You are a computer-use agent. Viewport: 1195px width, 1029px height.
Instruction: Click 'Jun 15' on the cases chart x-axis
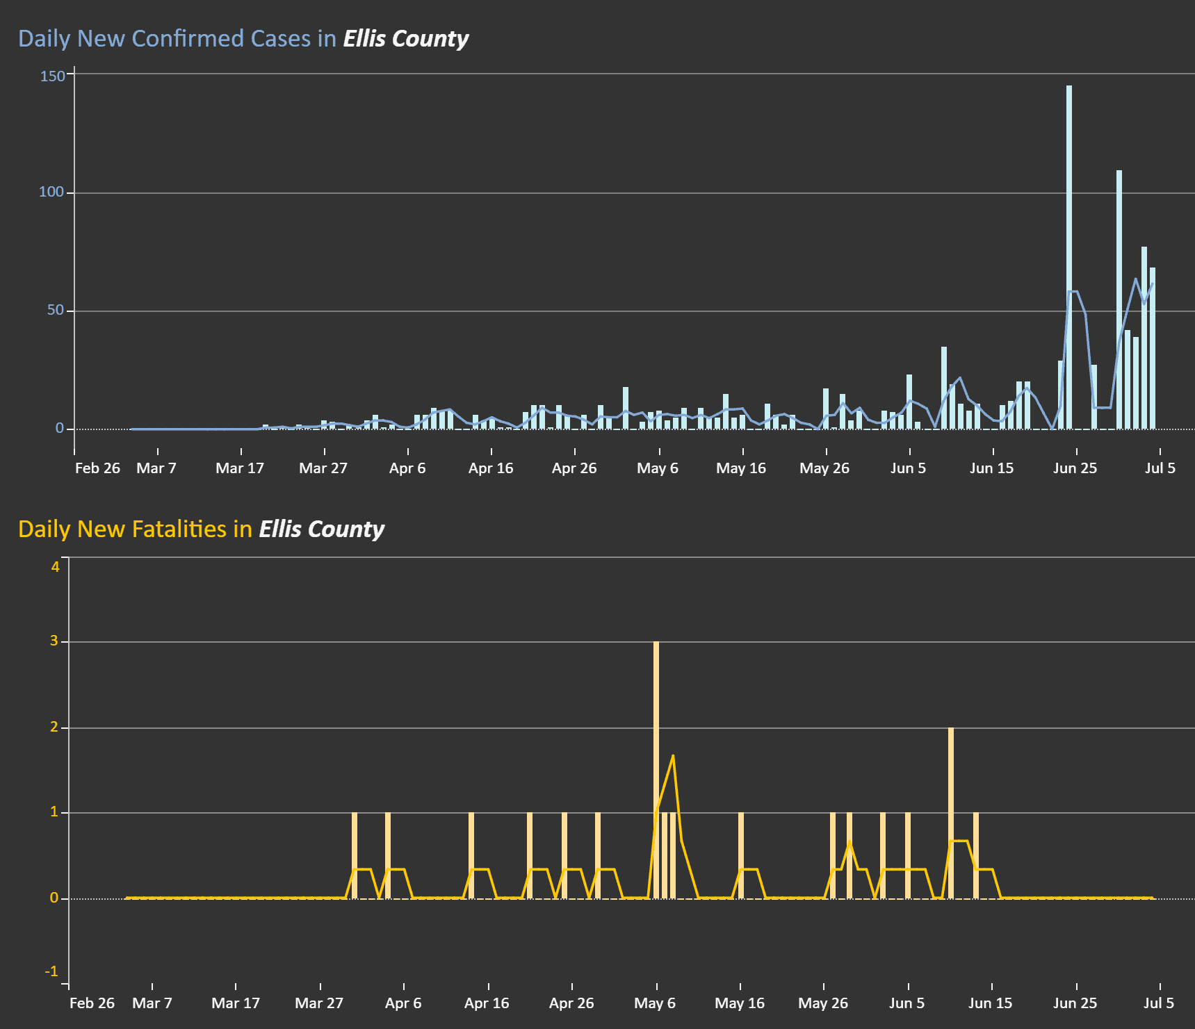pos(992,468)
